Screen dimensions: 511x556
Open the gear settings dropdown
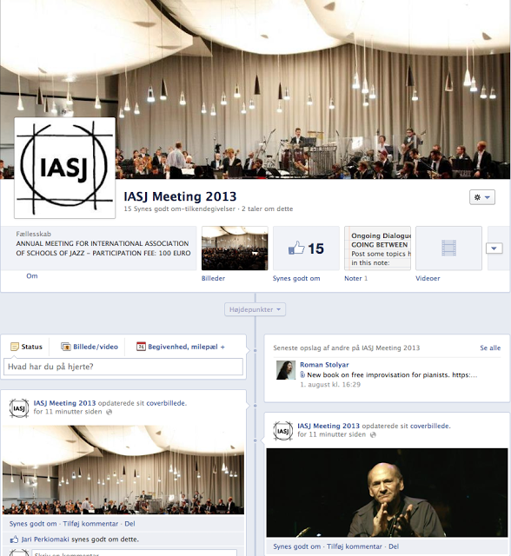(482, 197)
